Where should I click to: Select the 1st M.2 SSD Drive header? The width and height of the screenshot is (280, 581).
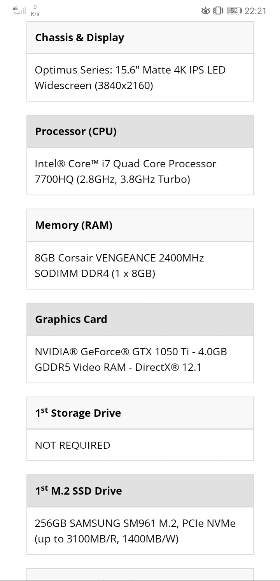pyautogui.click(x=140, y=491)
